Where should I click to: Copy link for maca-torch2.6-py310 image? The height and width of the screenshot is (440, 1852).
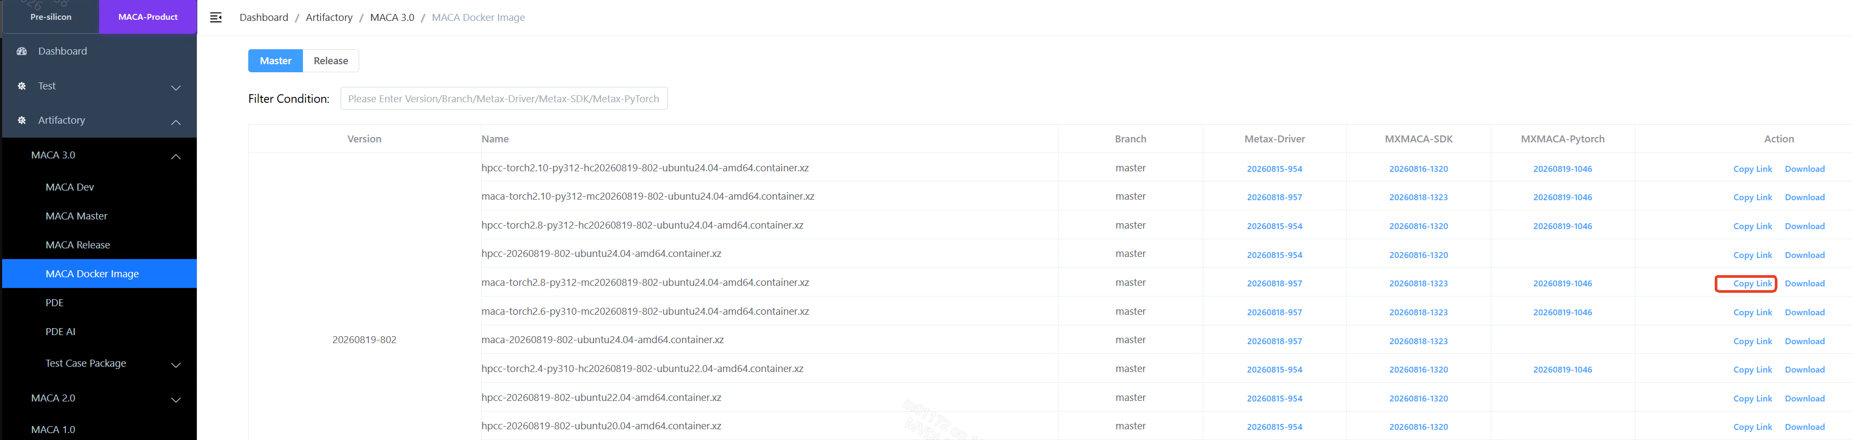tap(1753, 312)
